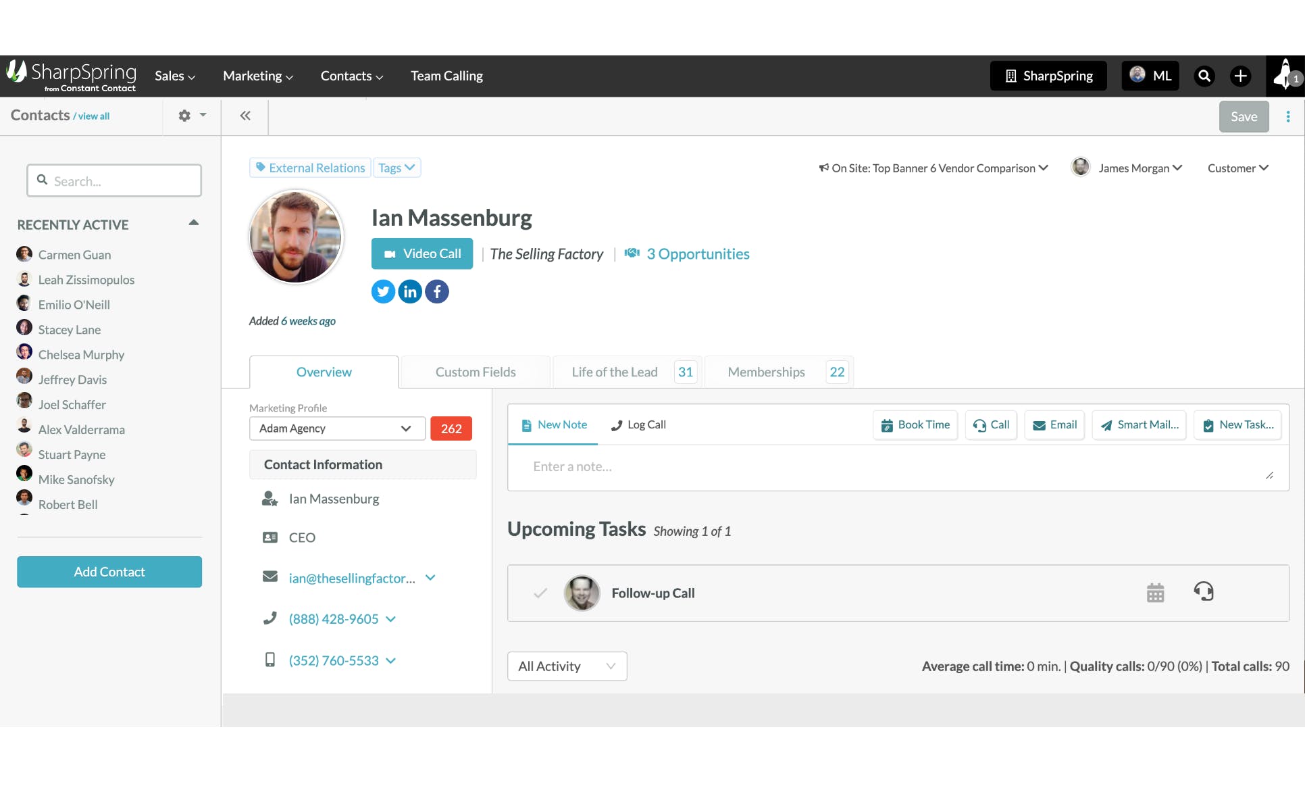The width and height of the screenshot is (1305, 811).
Task: Open the rocket notifications icon
Action: coord(1285,76)
